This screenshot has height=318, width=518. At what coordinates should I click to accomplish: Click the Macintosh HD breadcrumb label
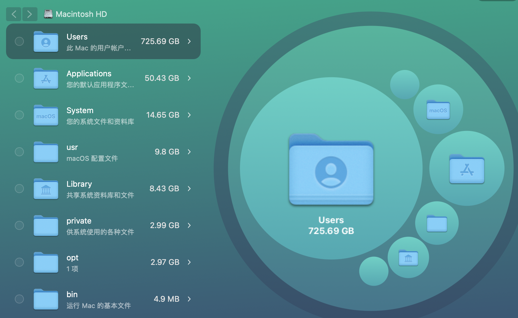pyautogui.click(x=81, y=14)
